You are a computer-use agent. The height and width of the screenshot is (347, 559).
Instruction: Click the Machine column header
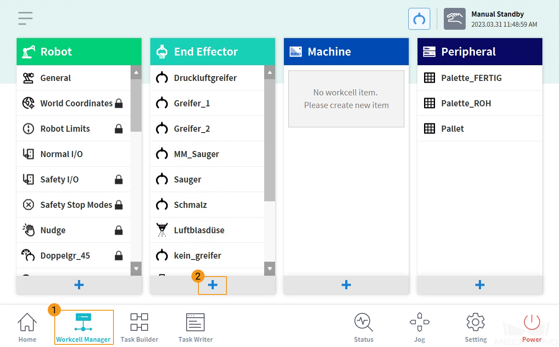pos(346,52)
